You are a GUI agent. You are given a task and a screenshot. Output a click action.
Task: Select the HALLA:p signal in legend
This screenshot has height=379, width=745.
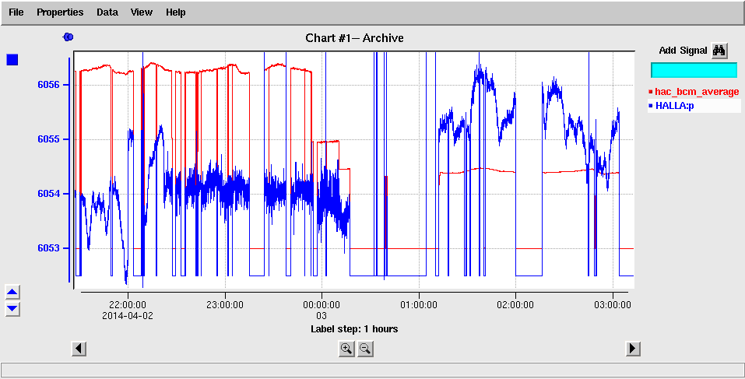coord(675,106)
